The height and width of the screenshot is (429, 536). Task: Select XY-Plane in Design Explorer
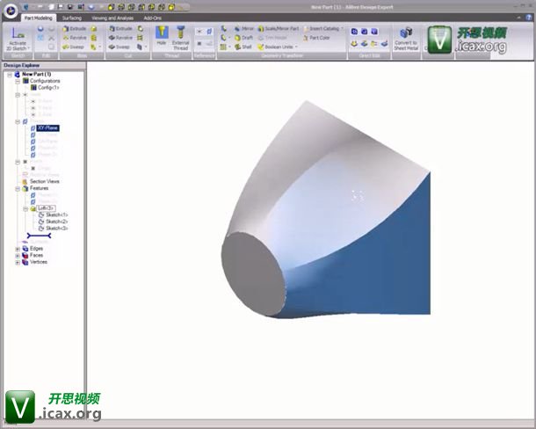[47, 128]
